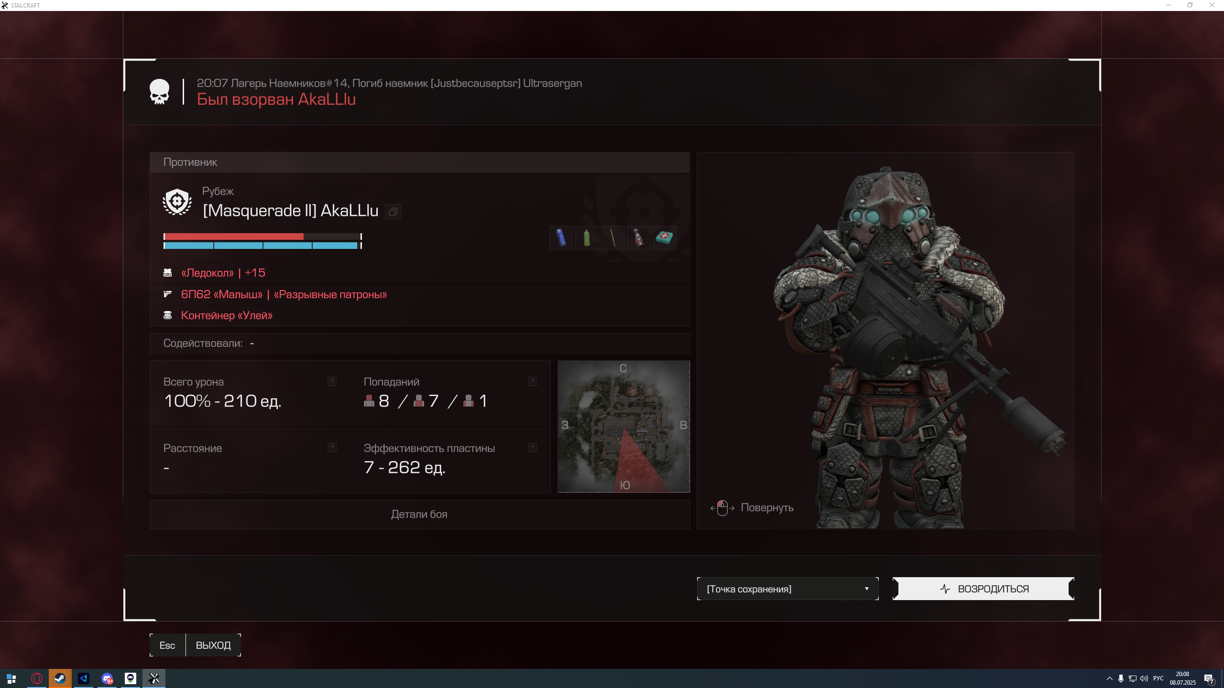The width and height of the screenshot is (1224, 688).
Task: Open Windows Start menu
Action: tap(11, 678)
